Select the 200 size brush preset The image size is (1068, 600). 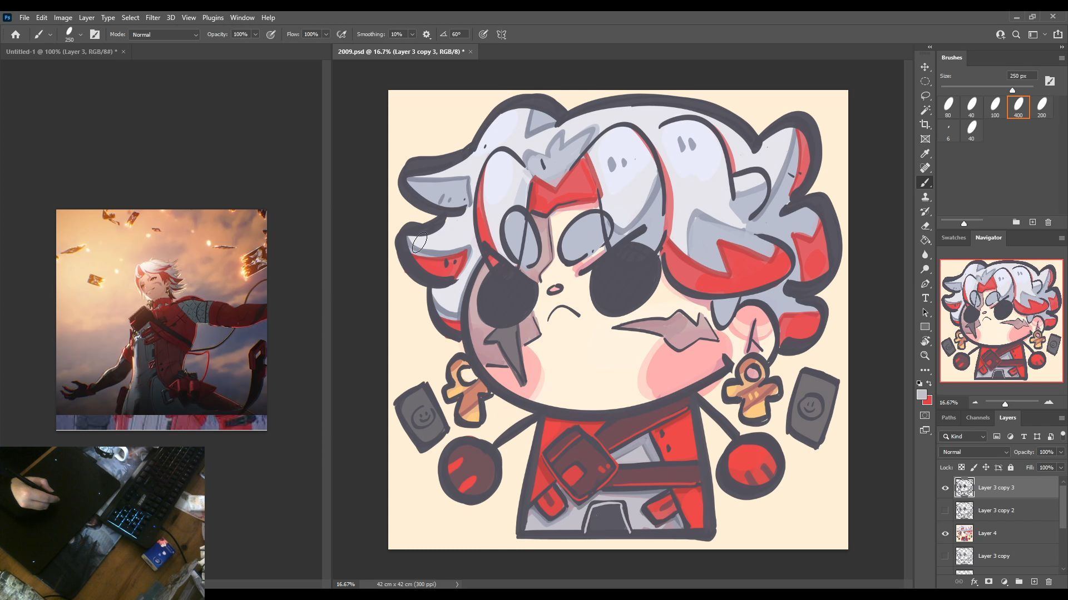tap(1041, 107)
